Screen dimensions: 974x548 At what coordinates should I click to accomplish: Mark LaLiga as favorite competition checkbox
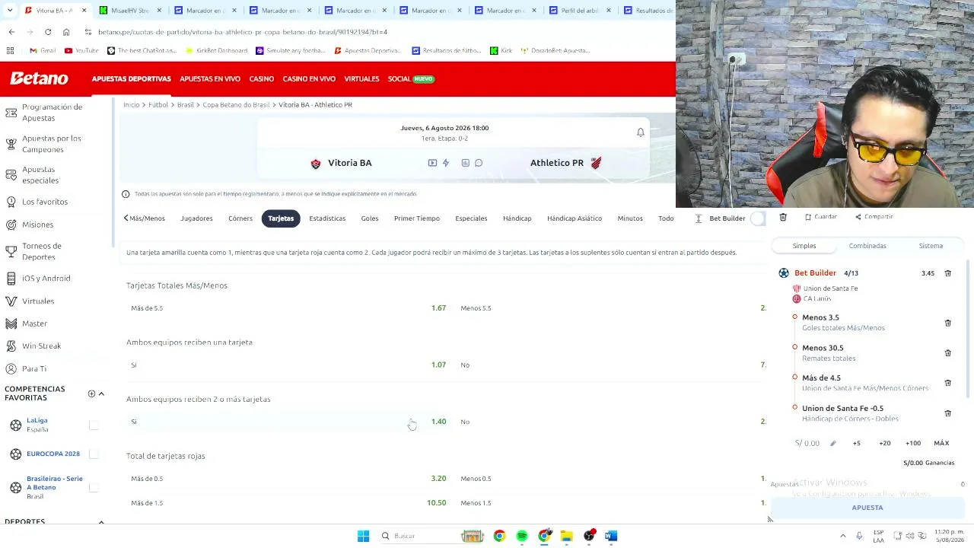point(94,425)
